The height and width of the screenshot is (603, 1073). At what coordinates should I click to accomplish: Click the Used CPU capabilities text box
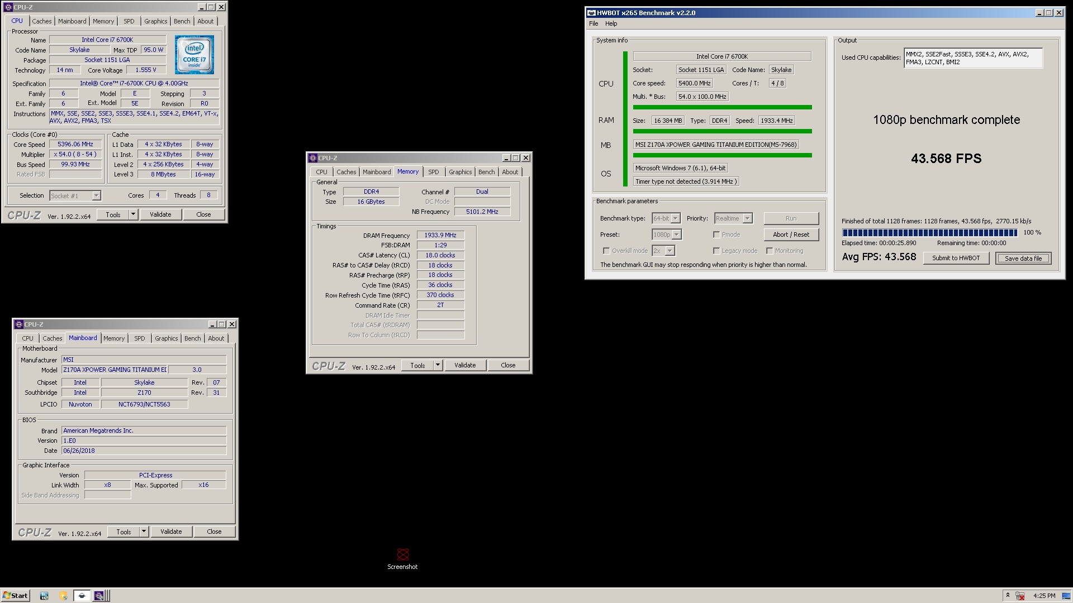tap(973, 58)
